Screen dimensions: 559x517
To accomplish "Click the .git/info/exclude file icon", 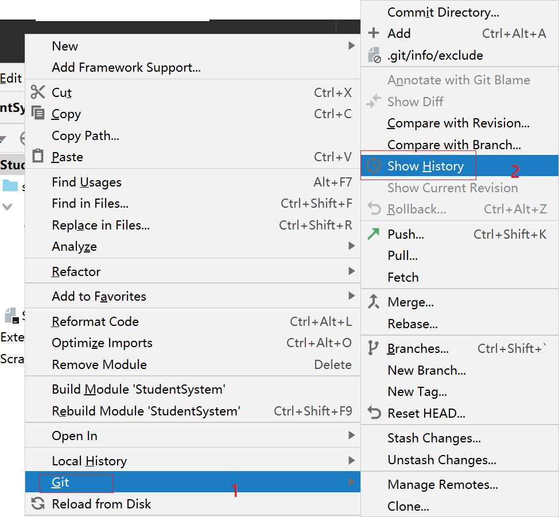I will click(x=374, y=55).
